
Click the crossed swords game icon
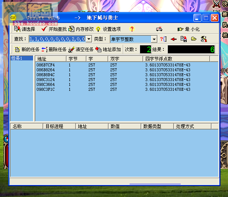tap(216, 4)
